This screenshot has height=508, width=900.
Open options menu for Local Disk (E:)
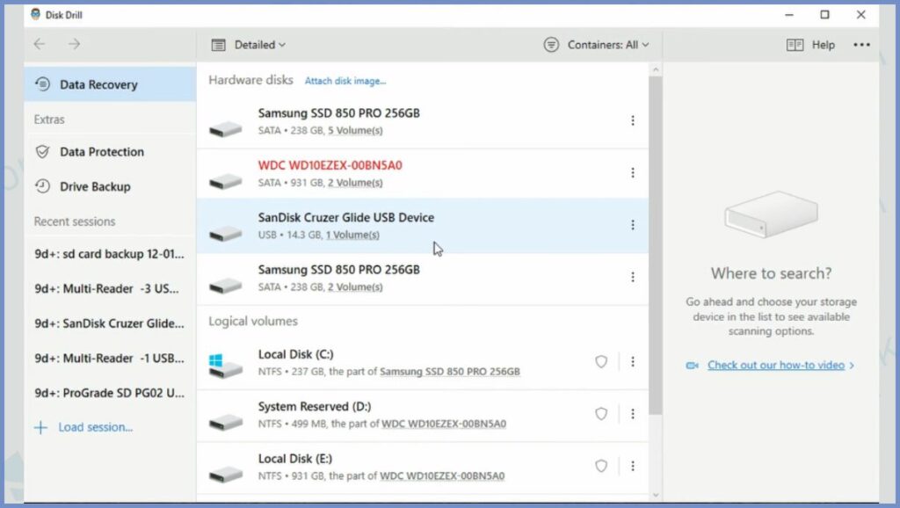point(632,466)
